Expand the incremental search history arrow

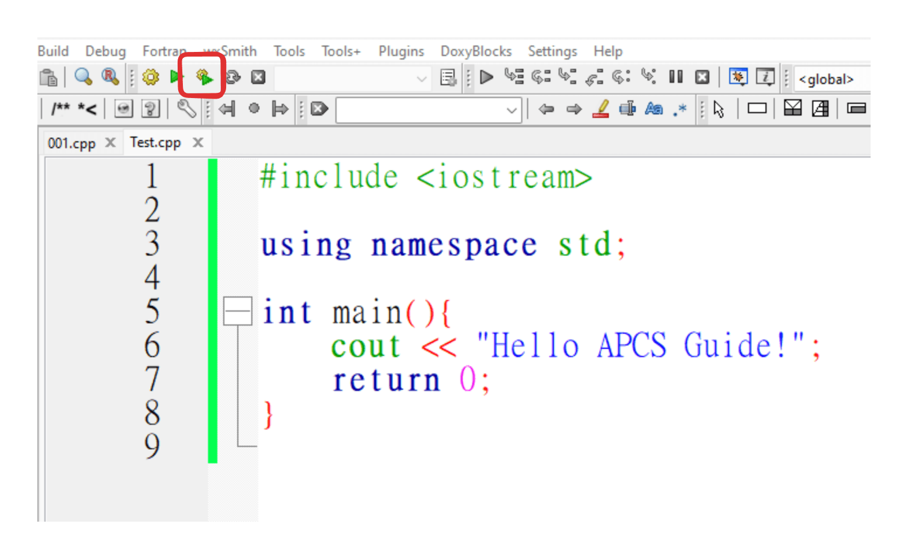511,110
